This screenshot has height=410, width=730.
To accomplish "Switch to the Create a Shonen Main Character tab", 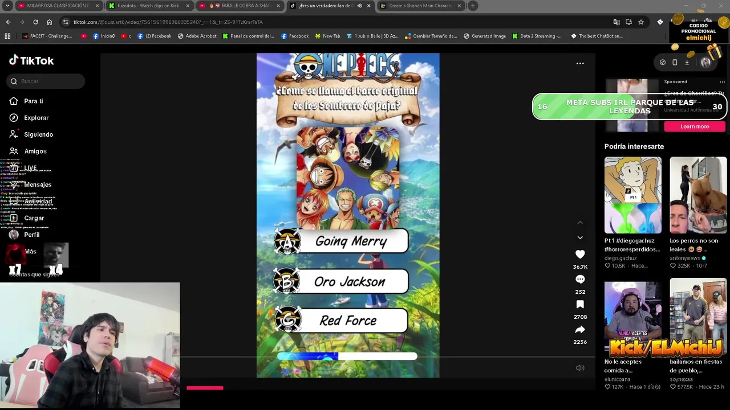I will coord(421,6).
